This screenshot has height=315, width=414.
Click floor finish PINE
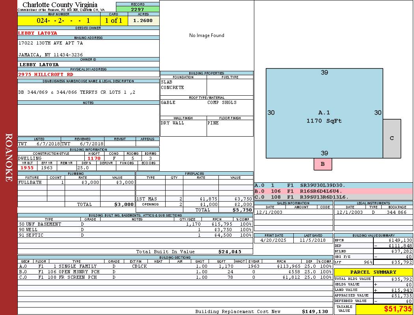click(x=213, y=123)
